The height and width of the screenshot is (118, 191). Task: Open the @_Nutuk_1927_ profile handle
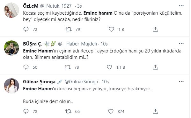[57, 6]
